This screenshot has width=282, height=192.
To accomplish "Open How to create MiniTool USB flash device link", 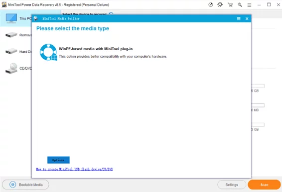I will point(74,169).
